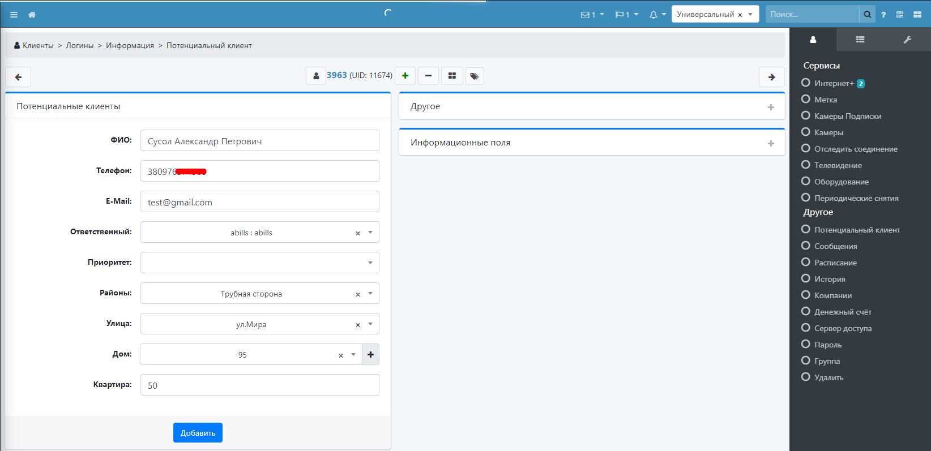This screenshot has width=931, height=451.
Task: Open the Приоритет dropdown
Action: click(259, 263)
